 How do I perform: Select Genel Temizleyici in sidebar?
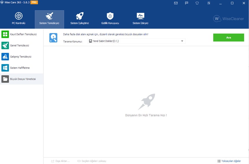(x=22, y=46)
